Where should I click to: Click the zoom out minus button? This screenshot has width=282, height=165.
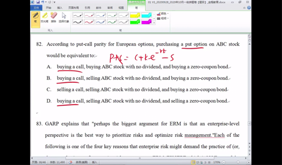click(x=224, y=162)
